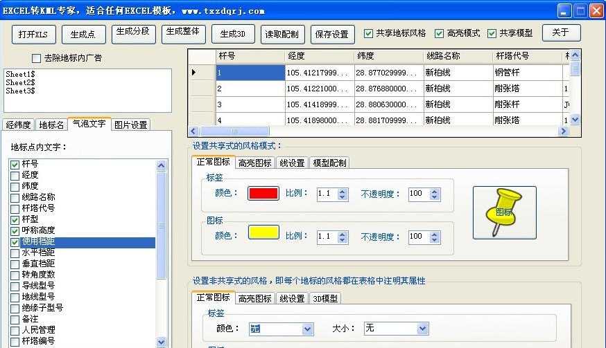
Task: Click grid horizontal scrollbar right arrow
Action: pyautogui.click(x=564, y=131)
